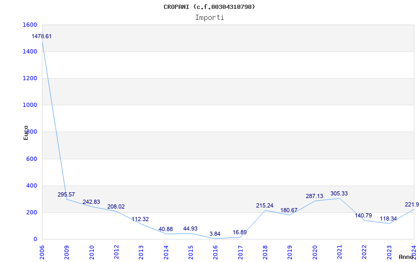Click the 0 y-axis value
This screenshot has height=262, width=419.
(35, 239)
